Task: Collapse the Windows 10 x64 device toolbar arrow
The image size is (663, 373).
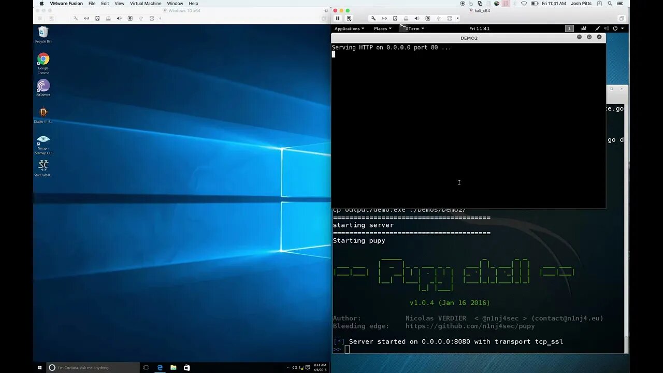Action: click(x=160, y=18)
